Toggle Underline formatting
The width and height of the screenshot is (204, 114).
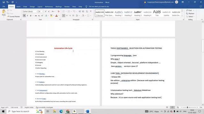coord(31,16)
